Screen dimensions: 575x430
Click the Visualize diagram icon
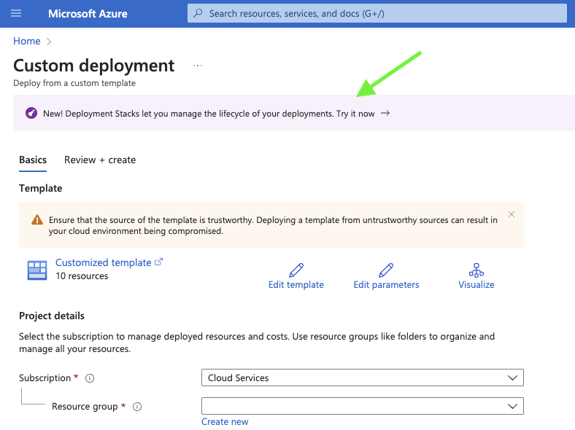(476, 270)
